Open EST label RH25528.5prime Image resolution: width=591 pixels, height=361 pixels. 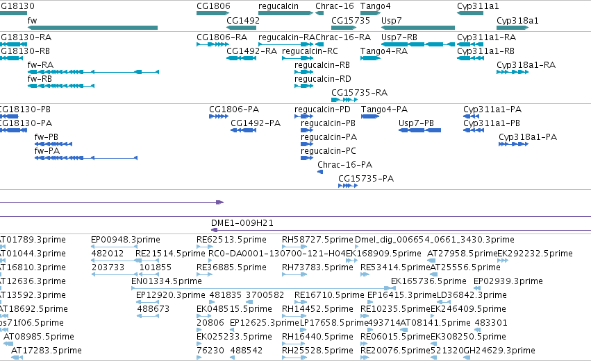(x=317, y=351)
